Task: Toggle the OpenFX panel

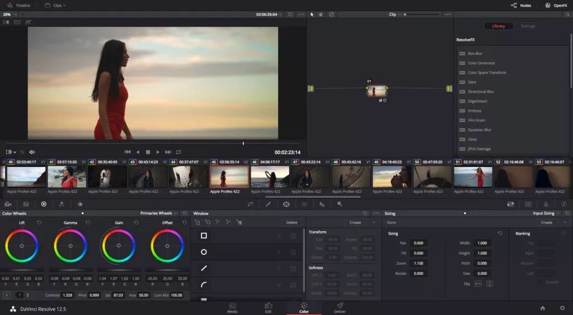Action: (x=556, y=5)
